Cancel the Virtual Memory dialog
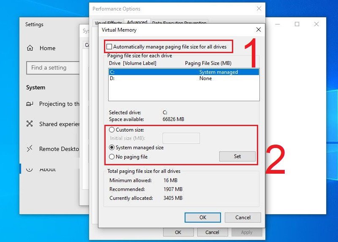The height and width of the screenshot is (242, 338). (x=243, y=218)
